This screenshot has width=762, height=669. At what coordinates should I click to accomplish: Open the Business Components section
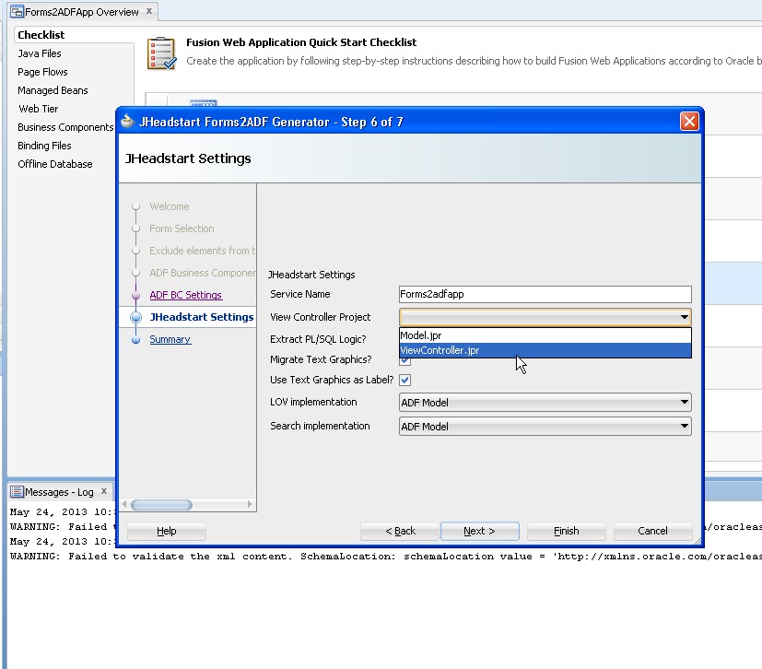(65, 127)
